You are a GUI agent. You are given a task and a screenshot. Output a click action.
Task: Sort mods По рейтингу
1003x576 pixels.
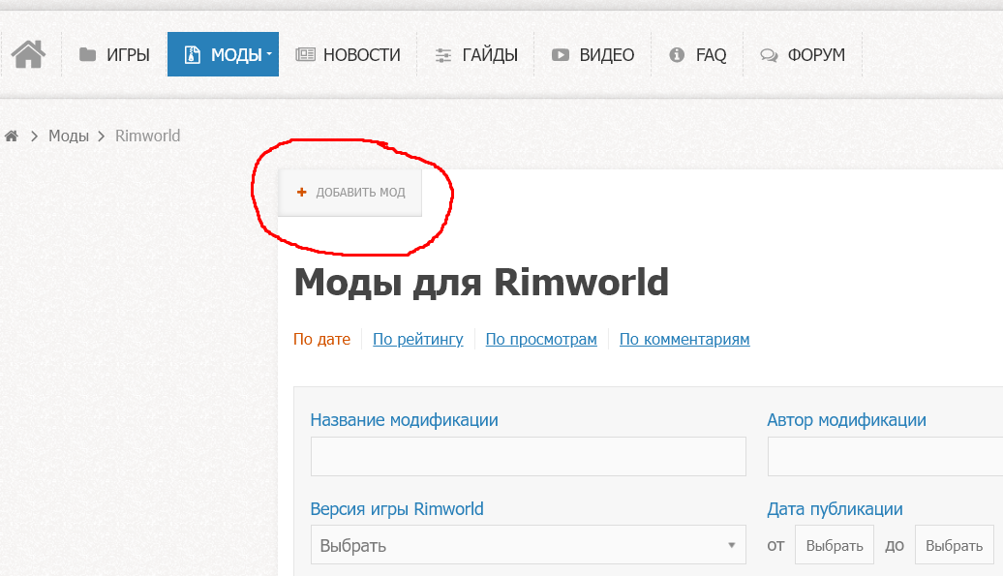pos(417,340)
